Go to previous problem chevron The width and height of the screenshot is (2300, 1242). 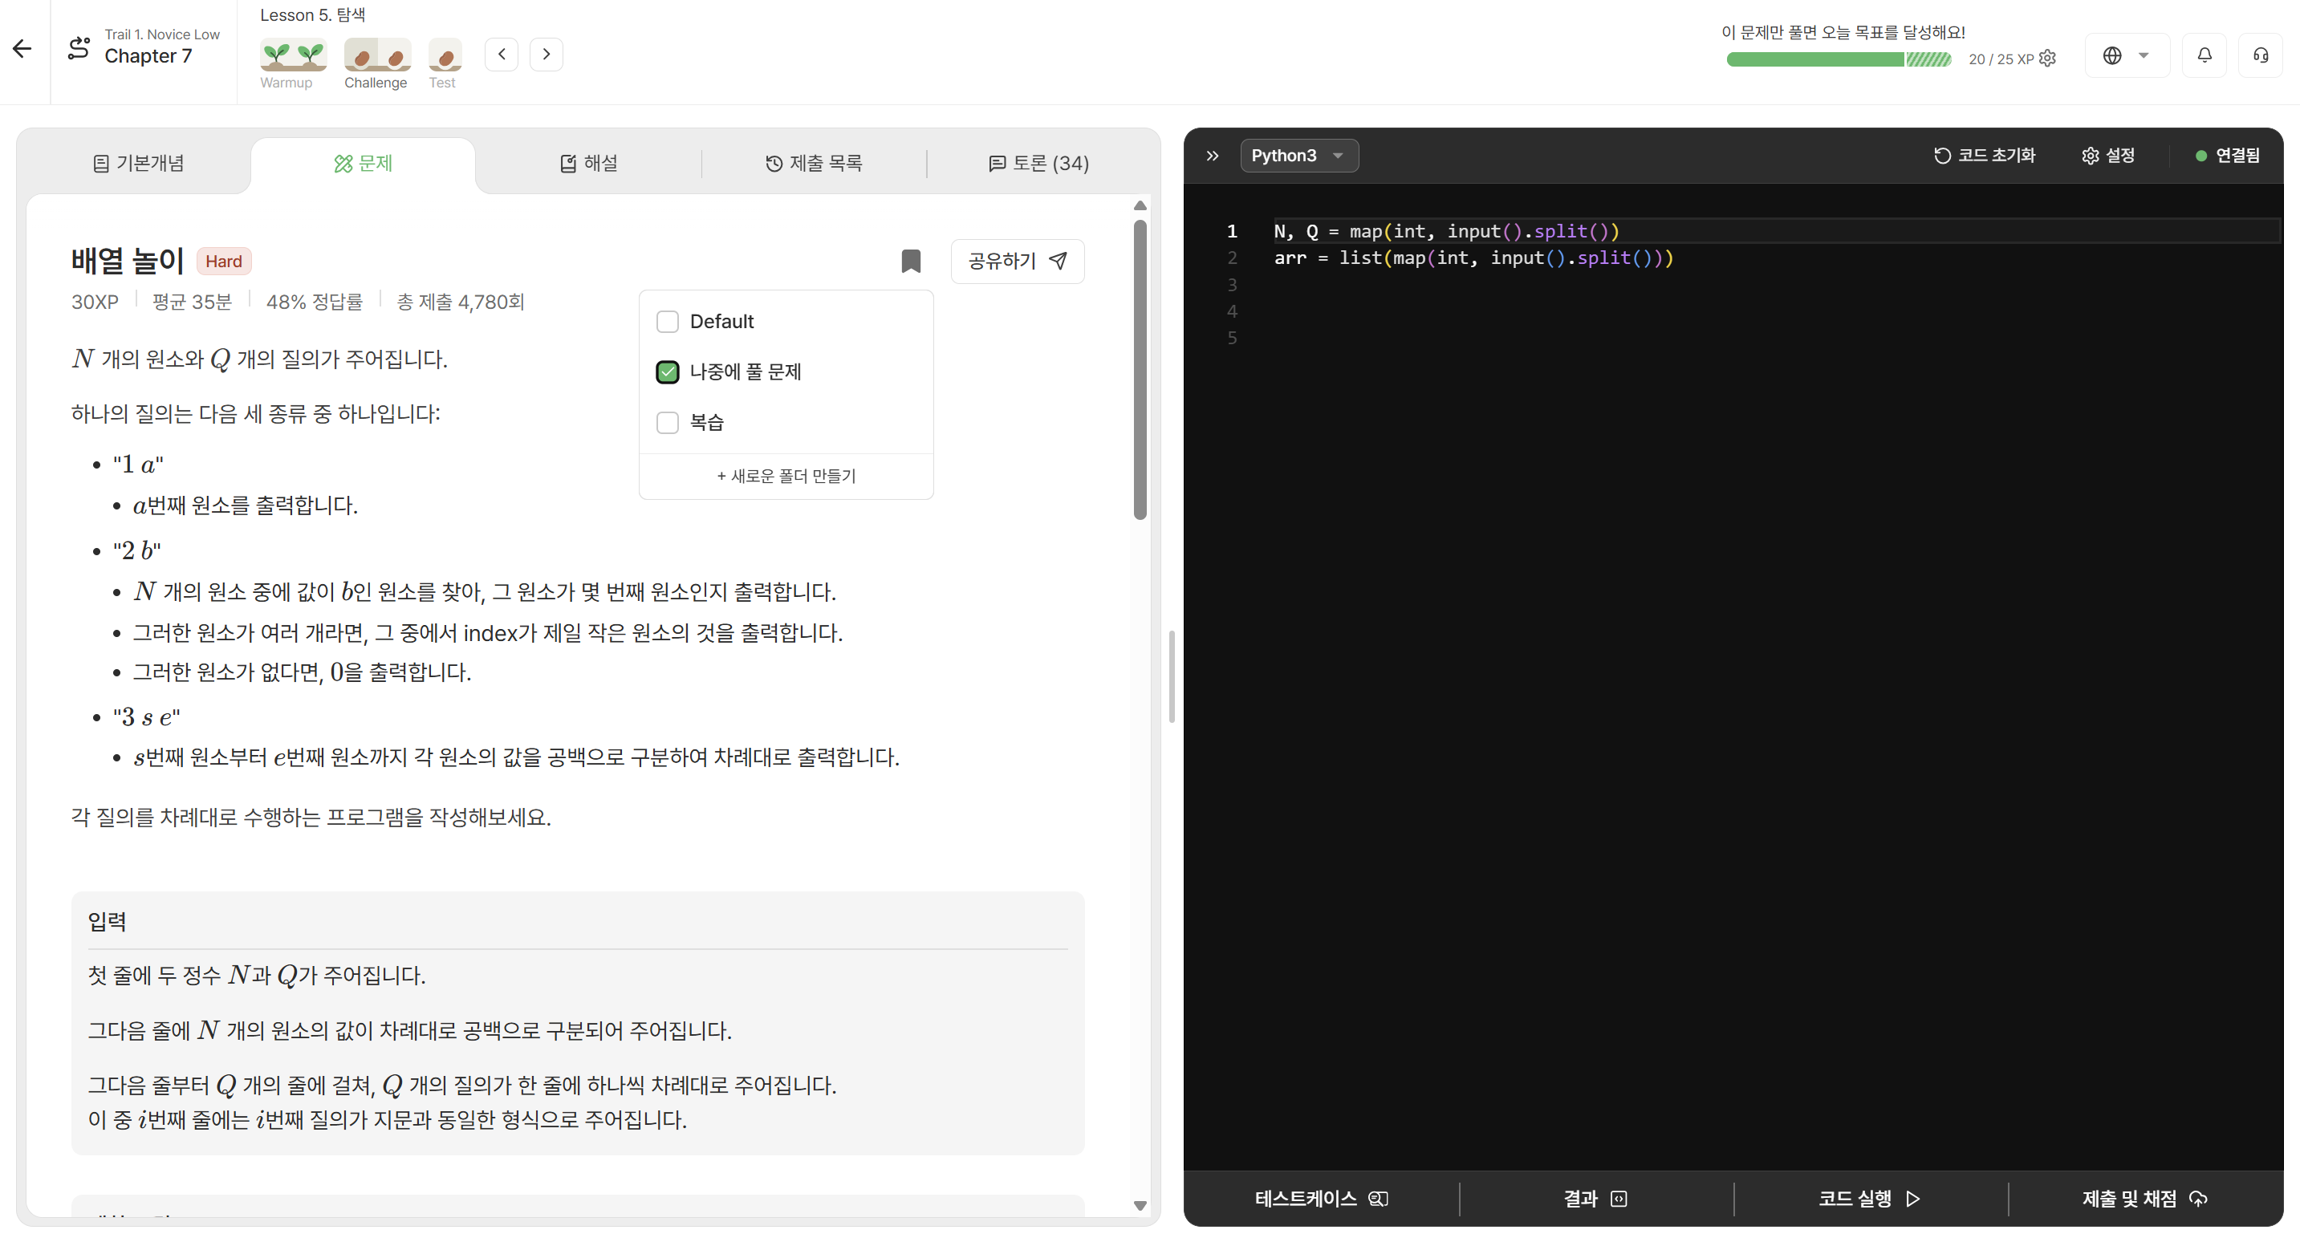502,55
